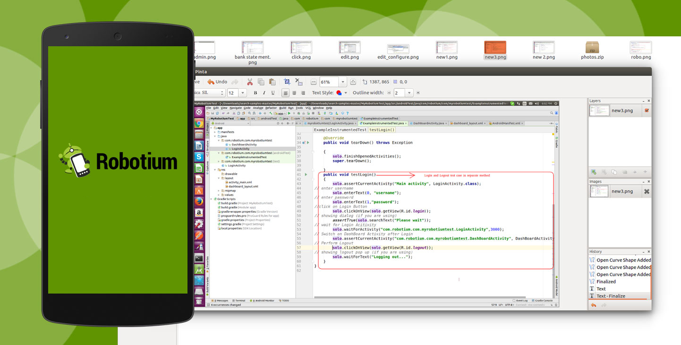
Task: Click the Cut scissors icon in Pinta
Action: pyautogui.click(x=250, y=82)
